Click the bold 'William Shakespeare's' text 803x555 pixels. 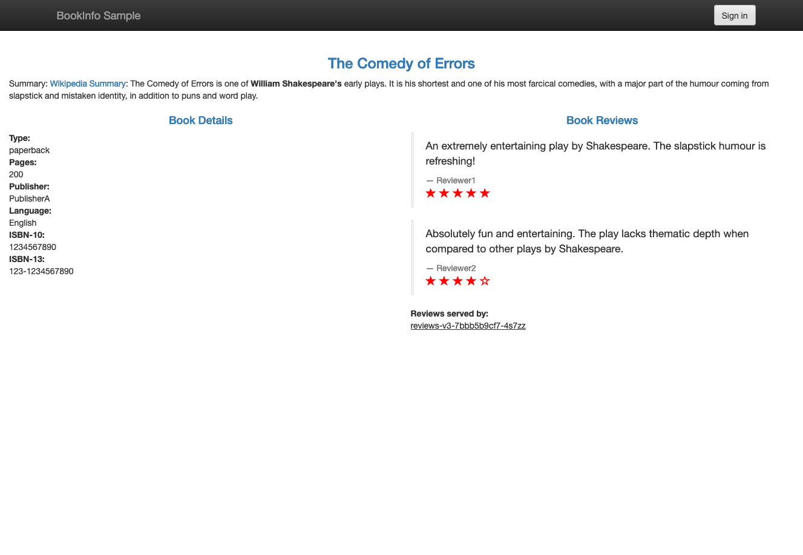[x=296, y=84]
